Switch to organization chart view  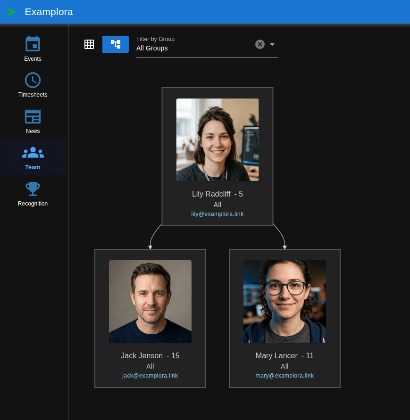click(116, 44)
